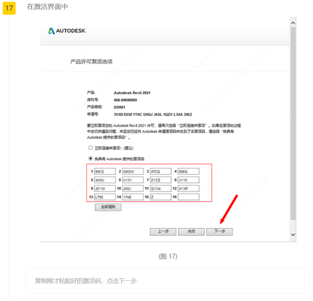Screen dimensions: 313x301
Task: Select '我具有 Autodesk 提供的激活码' radio option
Action: 90,159
